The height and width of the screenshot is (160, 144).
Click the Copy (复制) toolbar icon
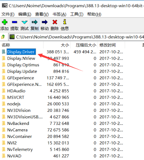point(35,22)
